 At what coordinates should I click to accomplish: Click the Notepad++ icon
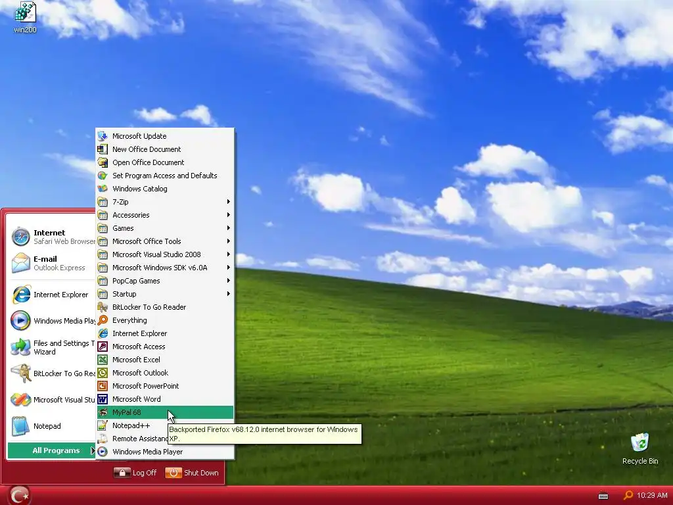click(103, 425)
